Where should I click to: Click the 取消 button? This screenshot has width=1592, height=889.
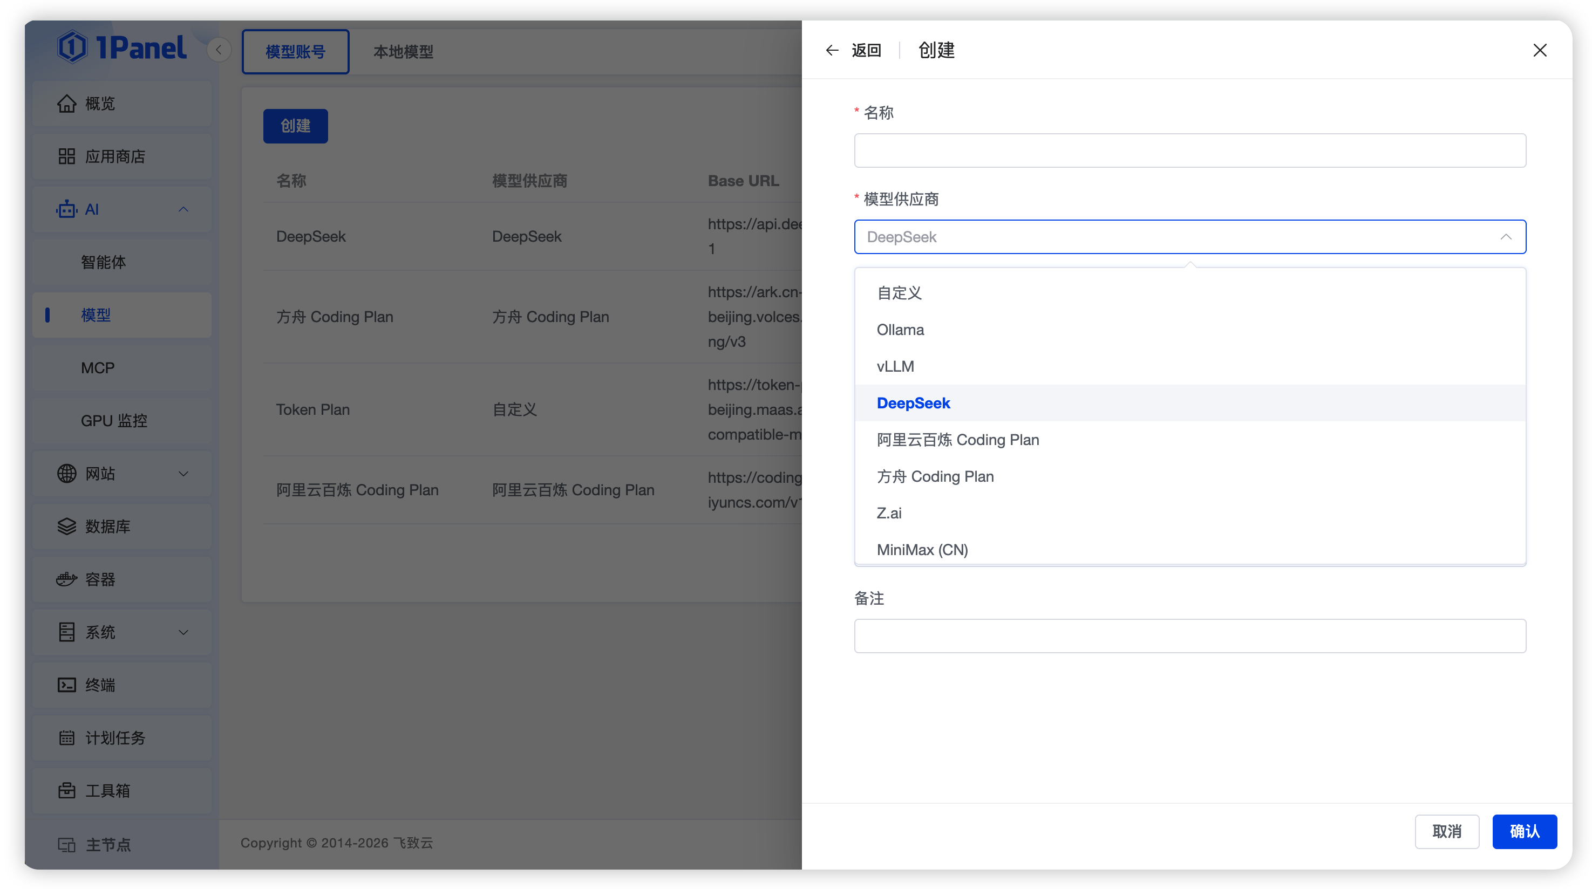click(1447, 831)
